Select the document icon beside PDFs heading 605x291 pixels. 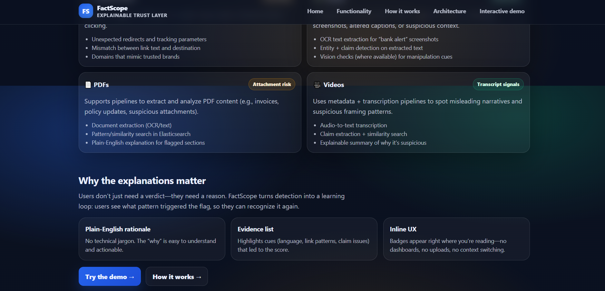[87, 84]
